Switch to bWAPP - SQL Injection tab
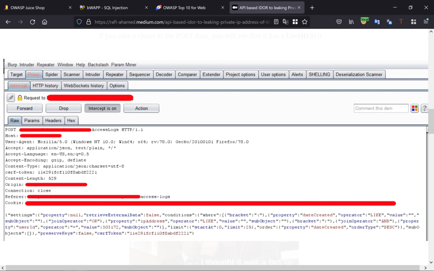The height and width of the screenshot is (271, 434). [x=114, y=8]
